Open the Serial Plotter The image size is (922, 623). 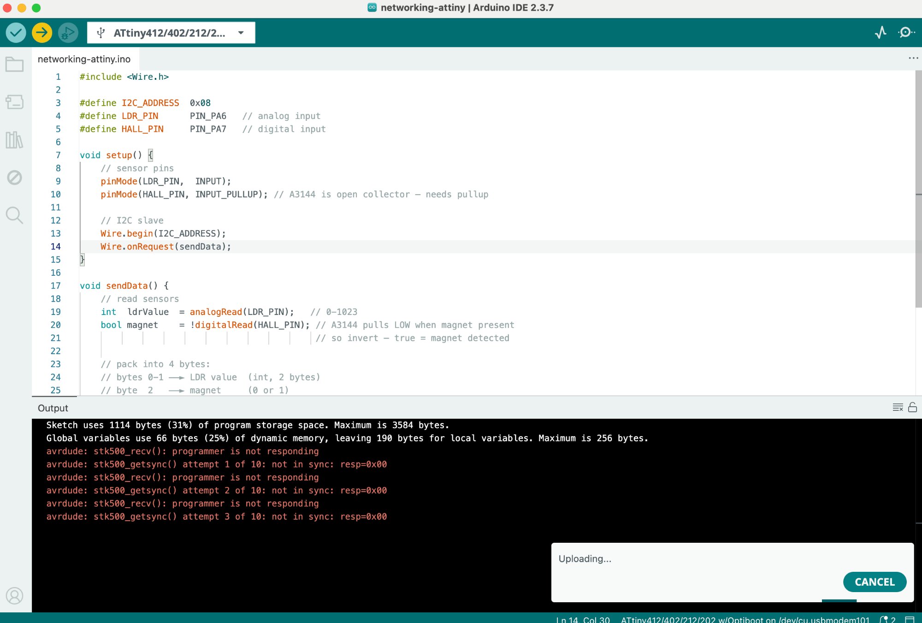(x=881, y=32)
